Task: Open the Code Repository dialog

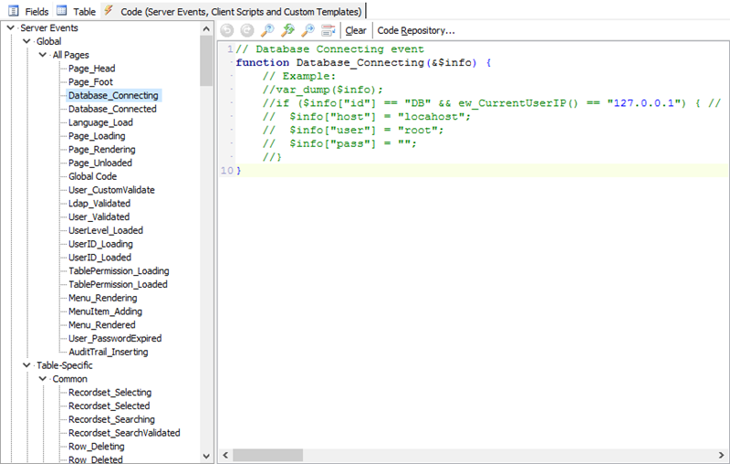Action: point(416,30)
